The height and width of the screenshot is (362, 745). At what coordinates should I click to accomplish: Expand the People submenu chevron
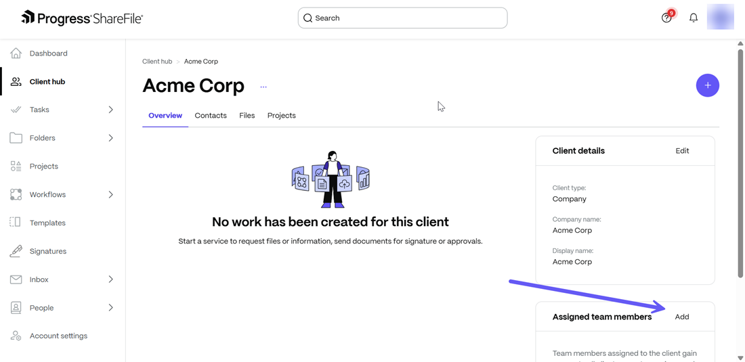click(x=111, y=308)
